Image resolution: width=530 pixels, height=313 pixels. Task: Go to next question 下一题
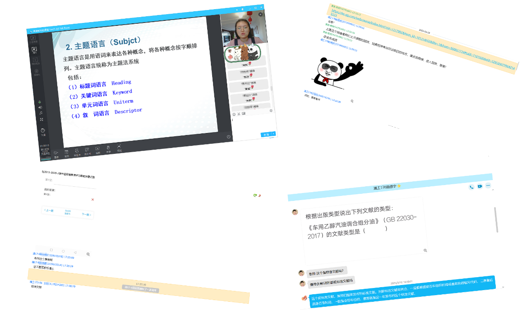coord(86,214)
